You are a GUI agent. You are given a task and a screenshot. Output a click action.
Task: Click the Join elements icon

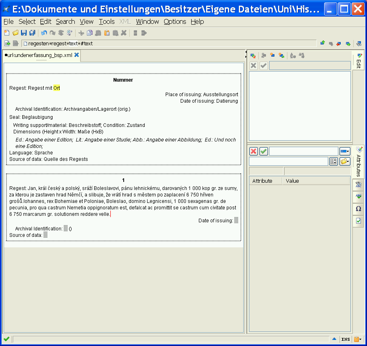pyautogui.click(x=144, y=33)
